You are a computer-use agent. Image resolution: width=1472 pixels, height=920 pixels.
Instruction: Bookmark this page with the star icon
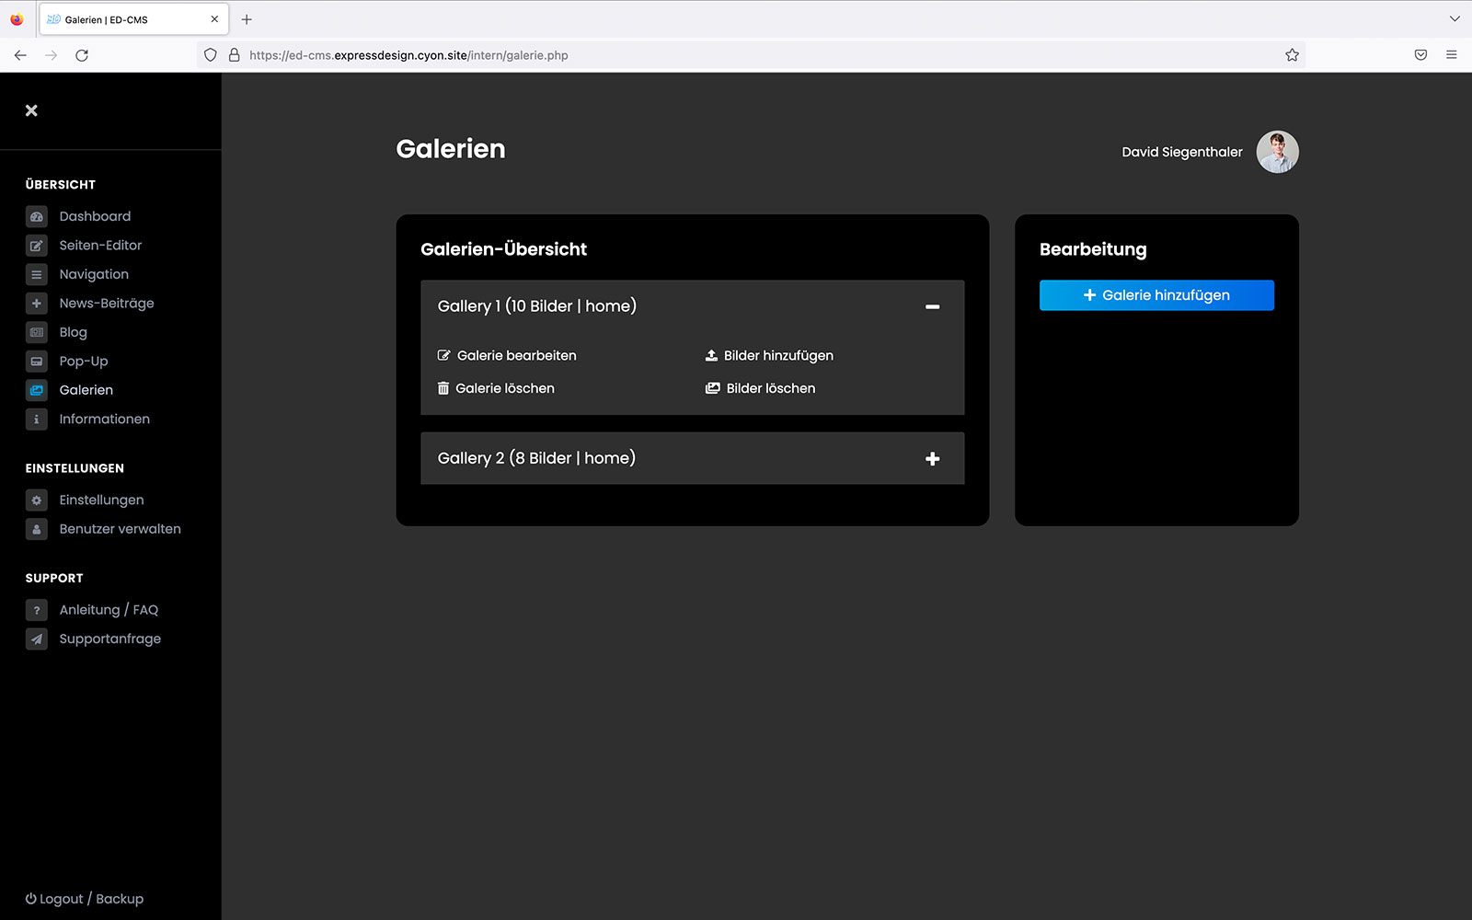1292,55
